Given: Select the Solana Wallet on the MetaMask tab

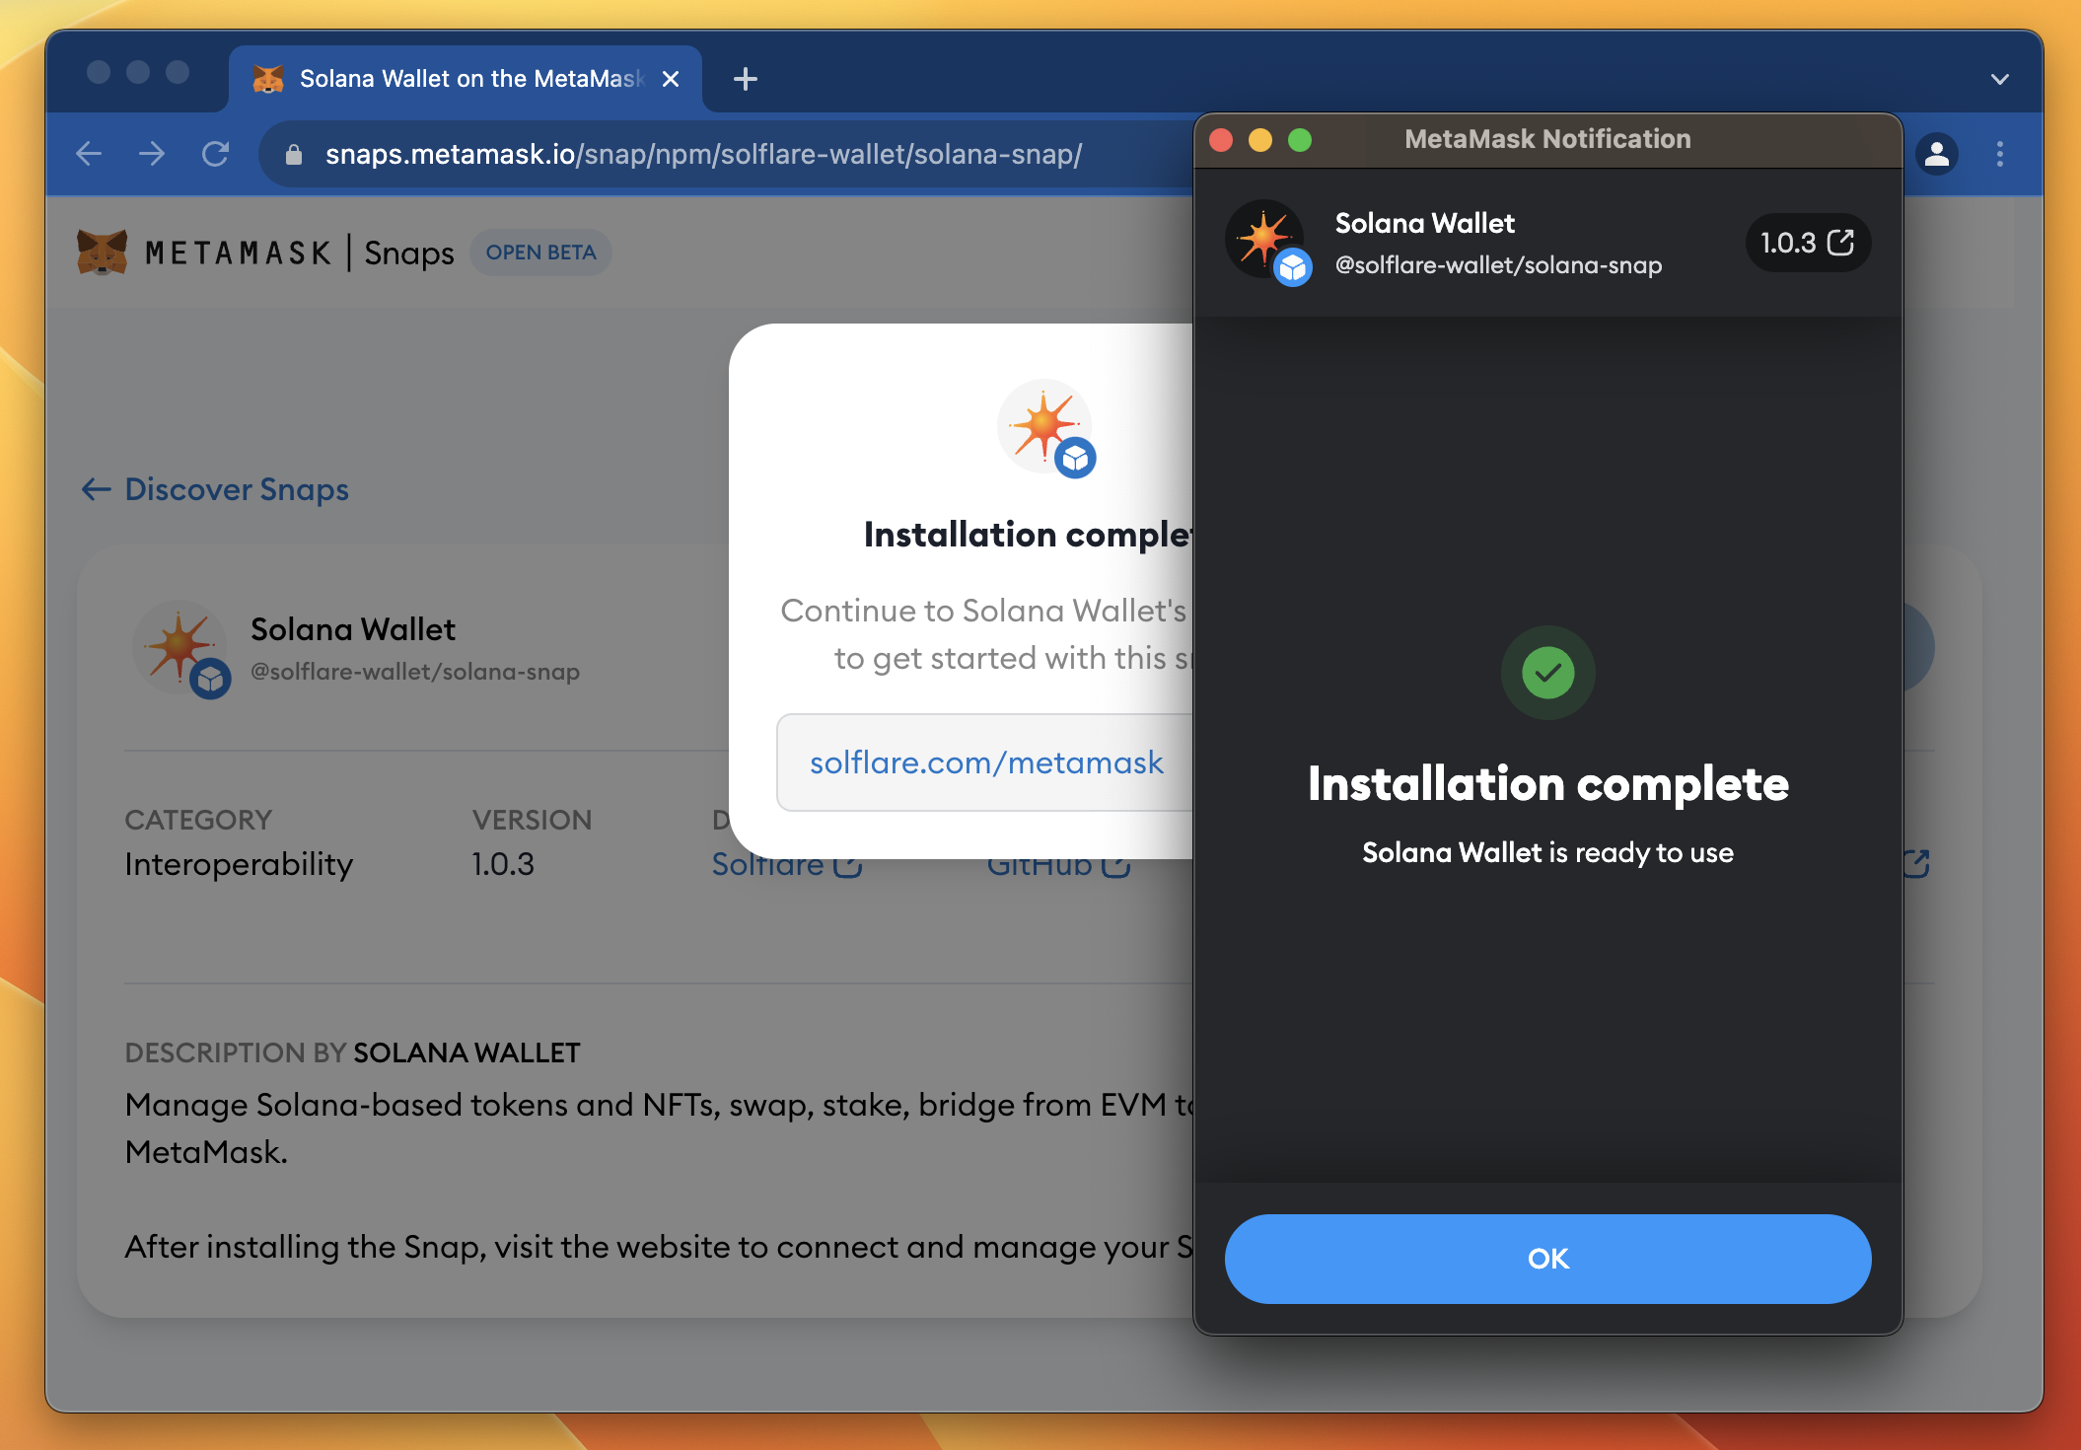Looking at the screenshot, I should pos(466,79).
